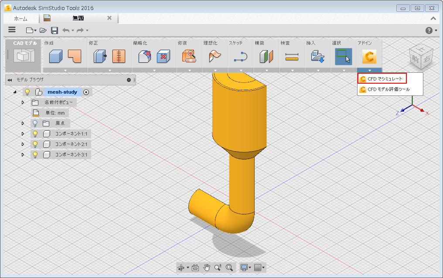Click the モデル ブラウザ minus button

click(129, 80)
